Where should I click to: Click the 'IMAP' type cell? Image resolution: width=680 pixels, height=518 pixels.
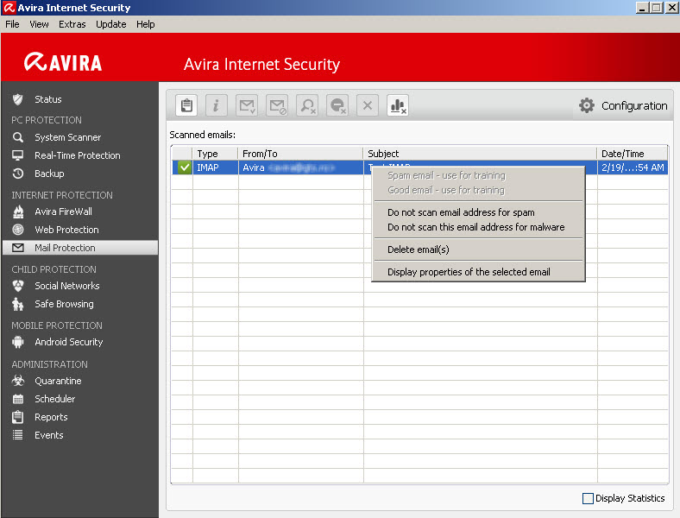coord(216,167)
